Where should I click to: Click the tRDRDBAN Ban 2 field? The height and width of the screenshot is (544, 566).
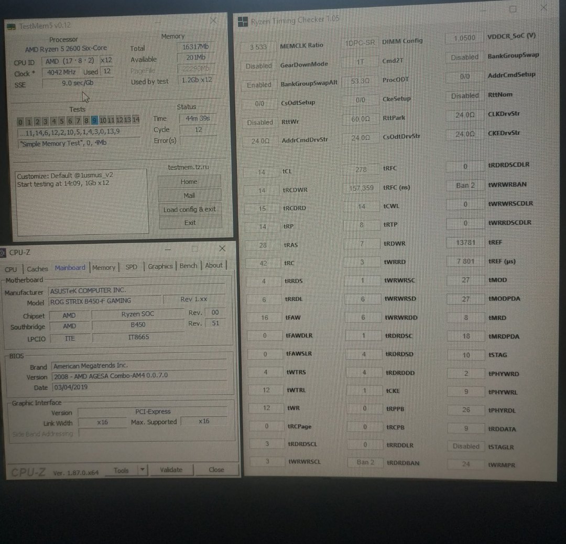(365, 462)
